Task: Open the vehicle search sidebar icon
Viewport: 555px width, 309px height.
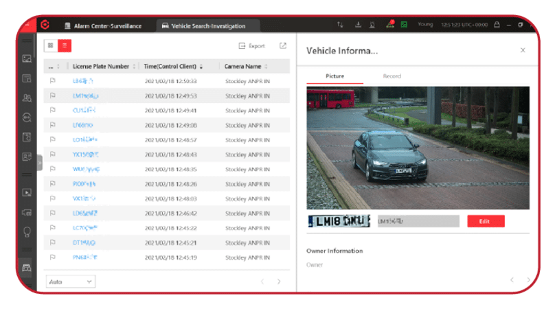Action: (x=27, y=268)
